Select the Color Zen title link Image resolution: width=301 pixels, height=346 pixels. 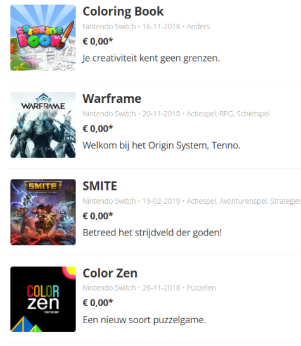pos(110,273)
